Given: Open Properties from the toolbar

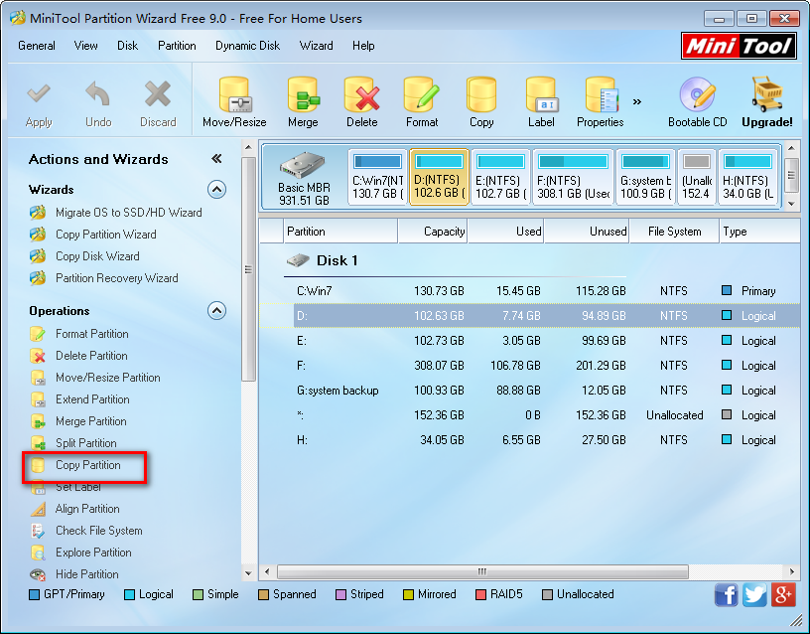Looking at the screenshot, I should [601, 103].
